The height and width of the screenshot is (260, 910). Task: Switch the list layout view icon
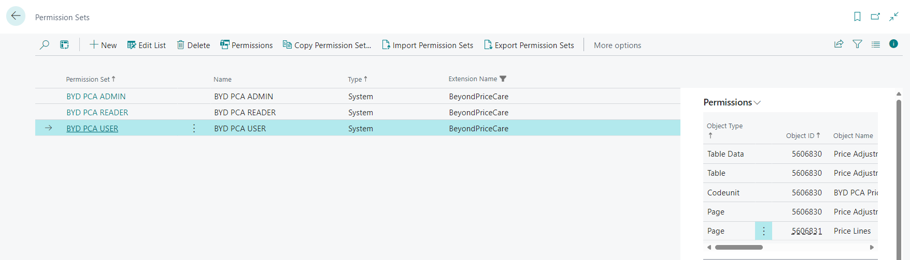(875, 44)
